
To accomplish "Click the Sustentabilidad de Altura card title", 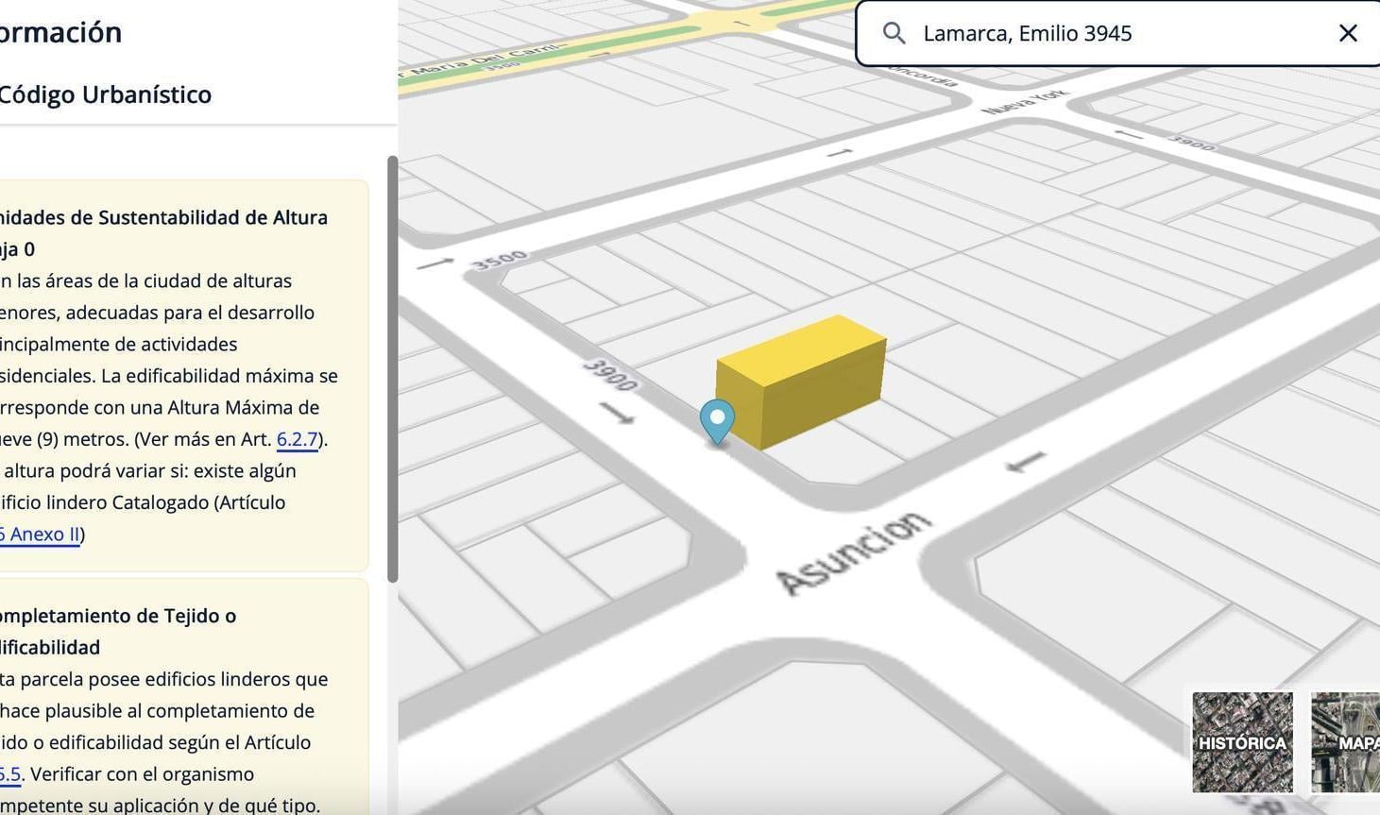I will tap(162, 233).
